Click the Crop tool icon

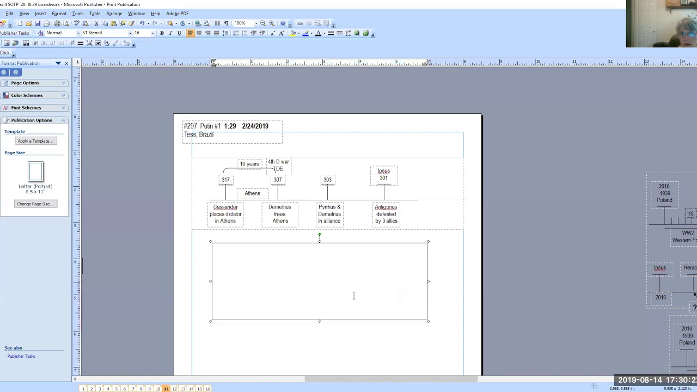[71, 43]
